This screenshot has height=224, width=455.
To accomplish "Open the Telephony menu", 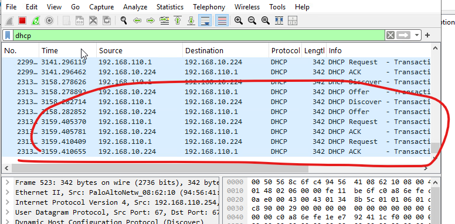I will tap(209, 7).
